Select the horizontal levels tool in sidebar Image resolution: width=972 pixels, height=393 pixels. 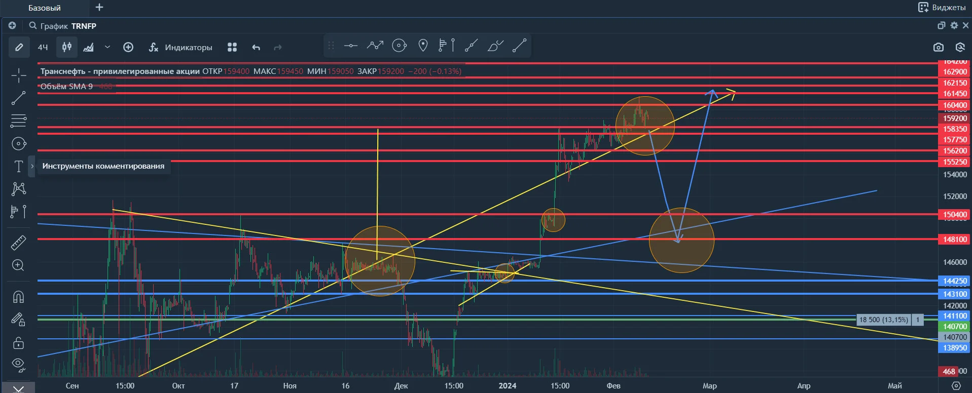click(19, 121)
